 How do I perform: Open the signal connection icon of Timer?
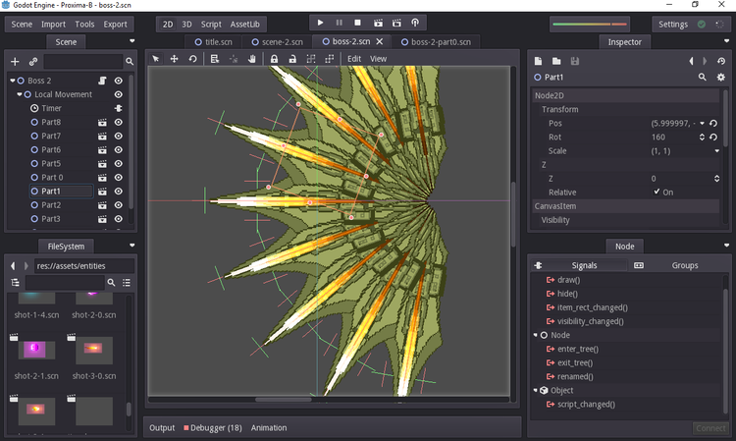click(x=119, y=108)
